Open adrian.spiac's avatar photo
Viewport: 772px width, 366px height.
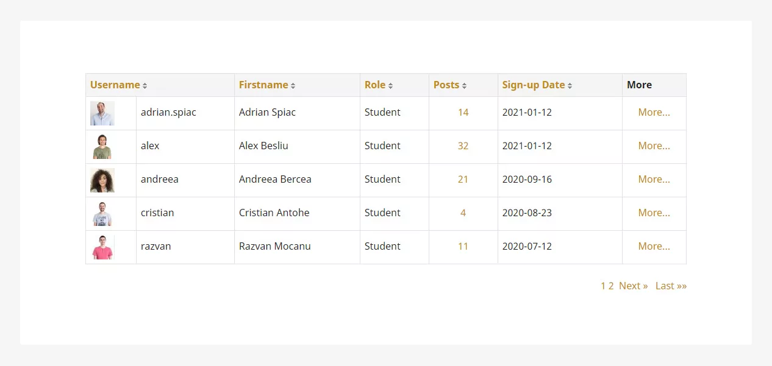[x=102, y=113]
